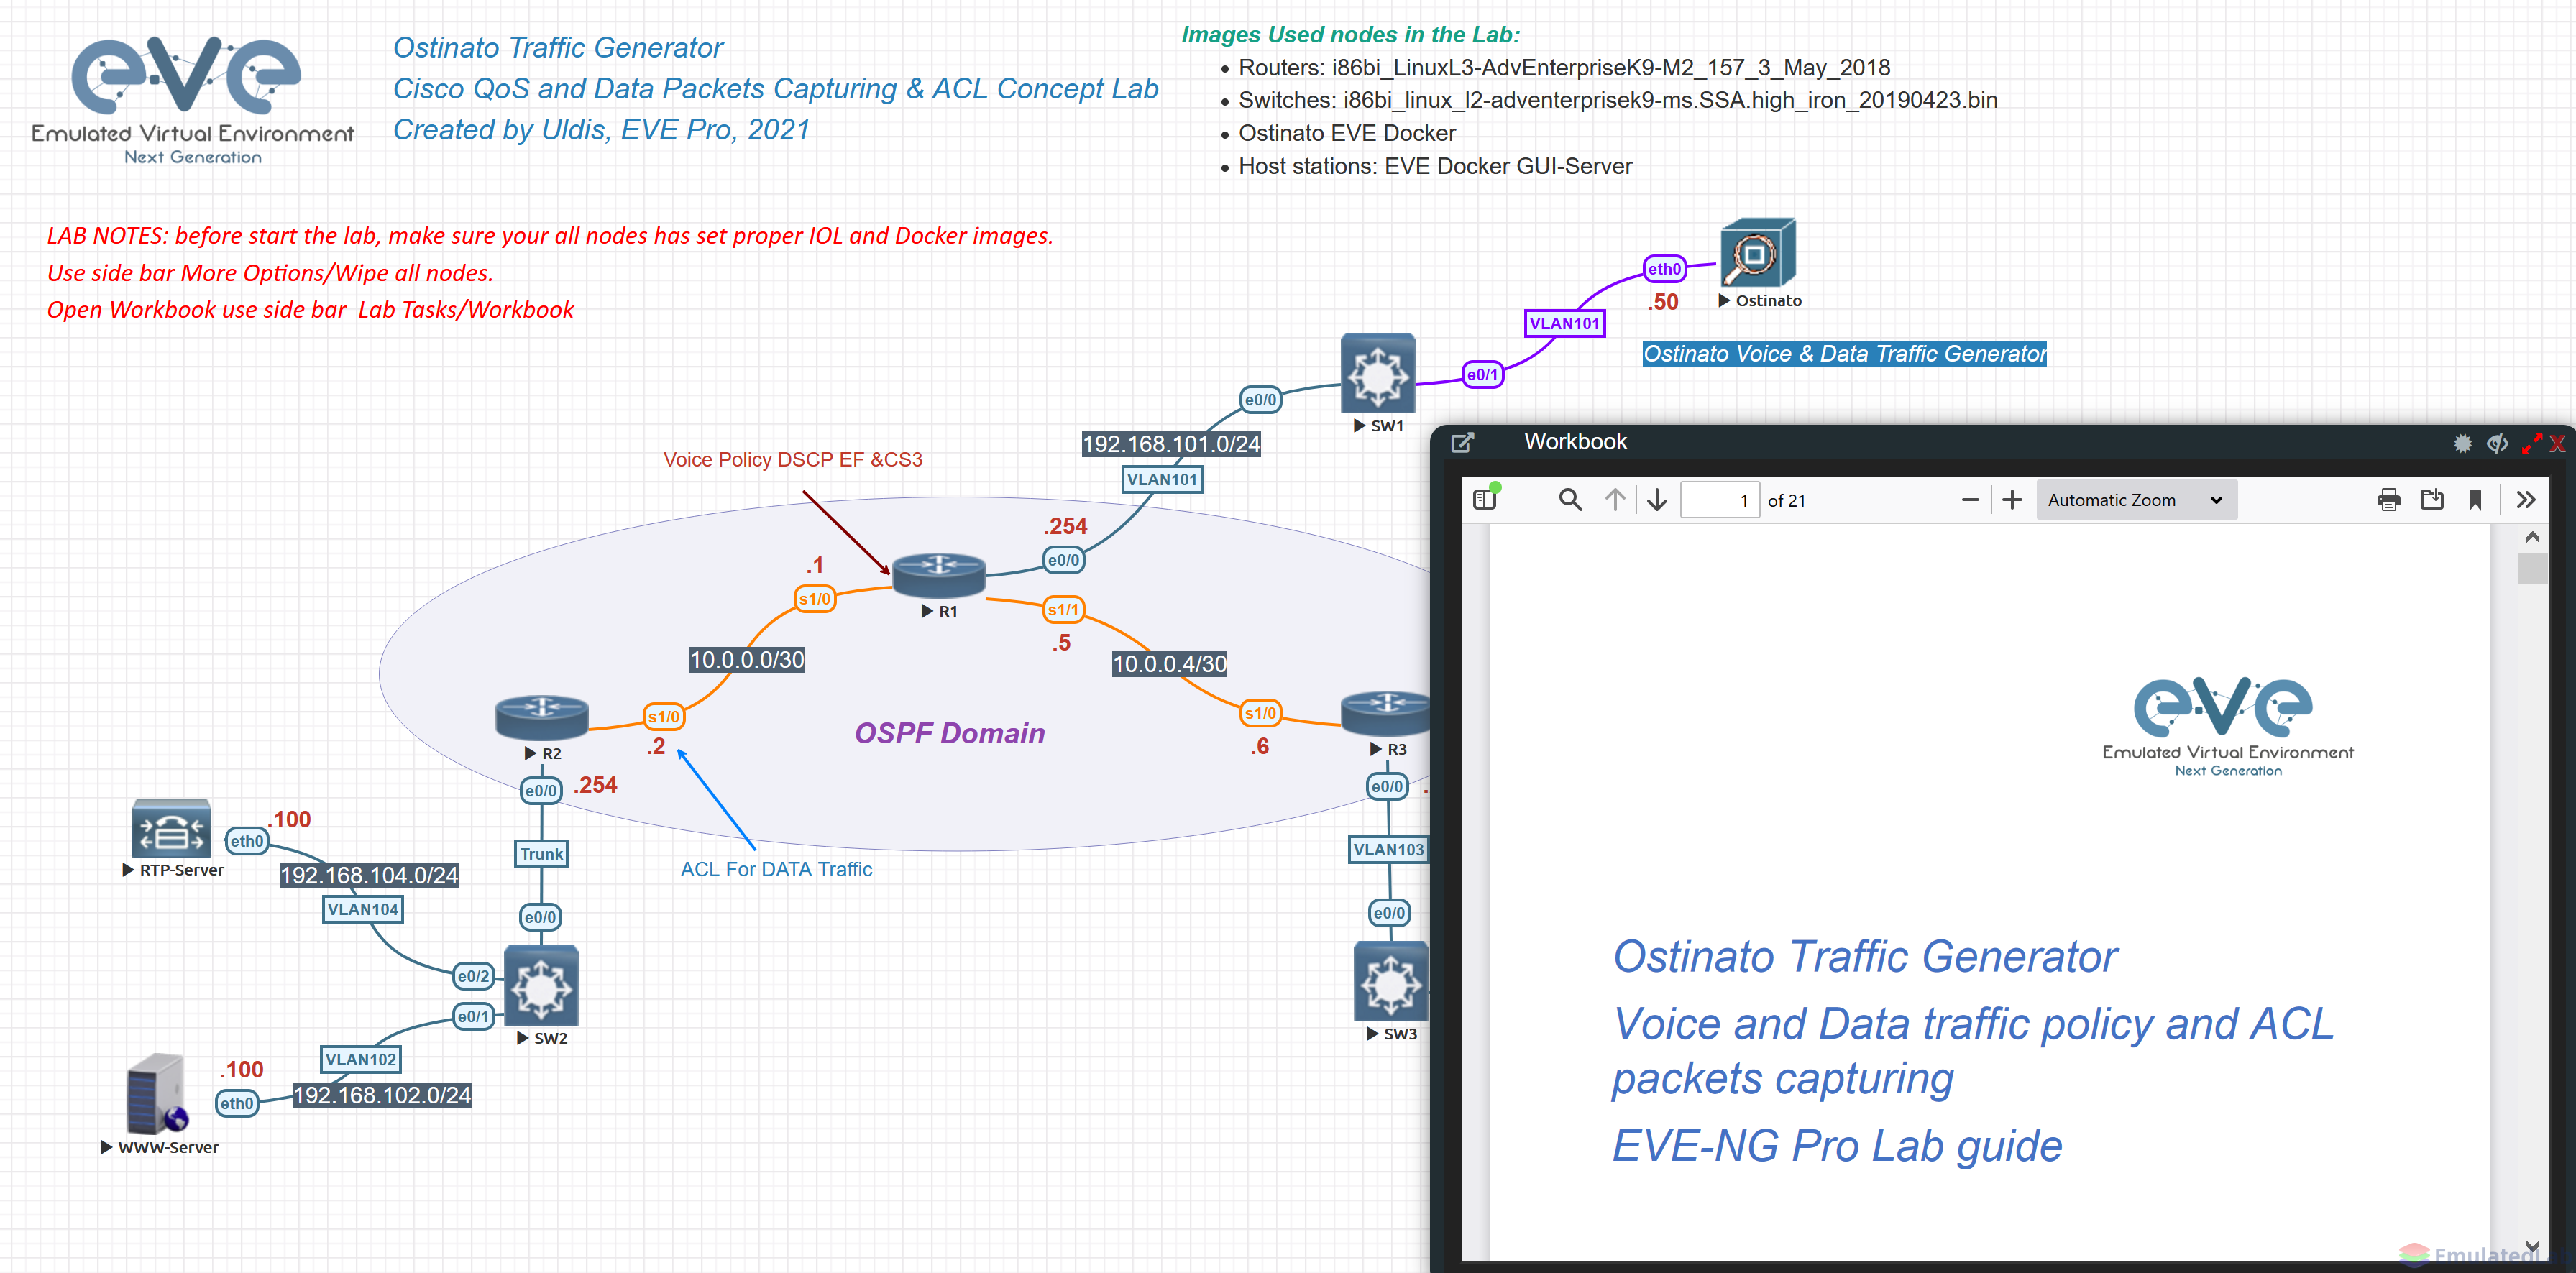Viewport: 2576px width, 1273px height.
Task: Click the 192.168.101.0/24 network label
Action: tap(1171, 443)
